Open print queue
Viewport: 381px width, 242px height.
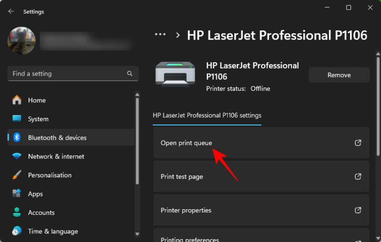click(x=261, y=143)
